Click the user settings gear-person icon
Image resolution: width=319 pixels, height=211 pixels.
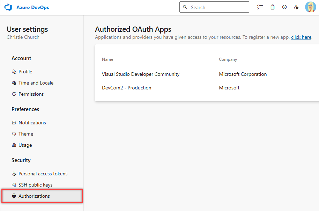tap(296, 7)
